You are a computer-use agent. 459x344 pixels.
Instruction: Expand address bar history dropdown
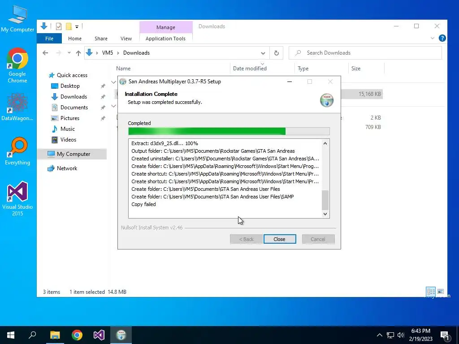[263, 53]
